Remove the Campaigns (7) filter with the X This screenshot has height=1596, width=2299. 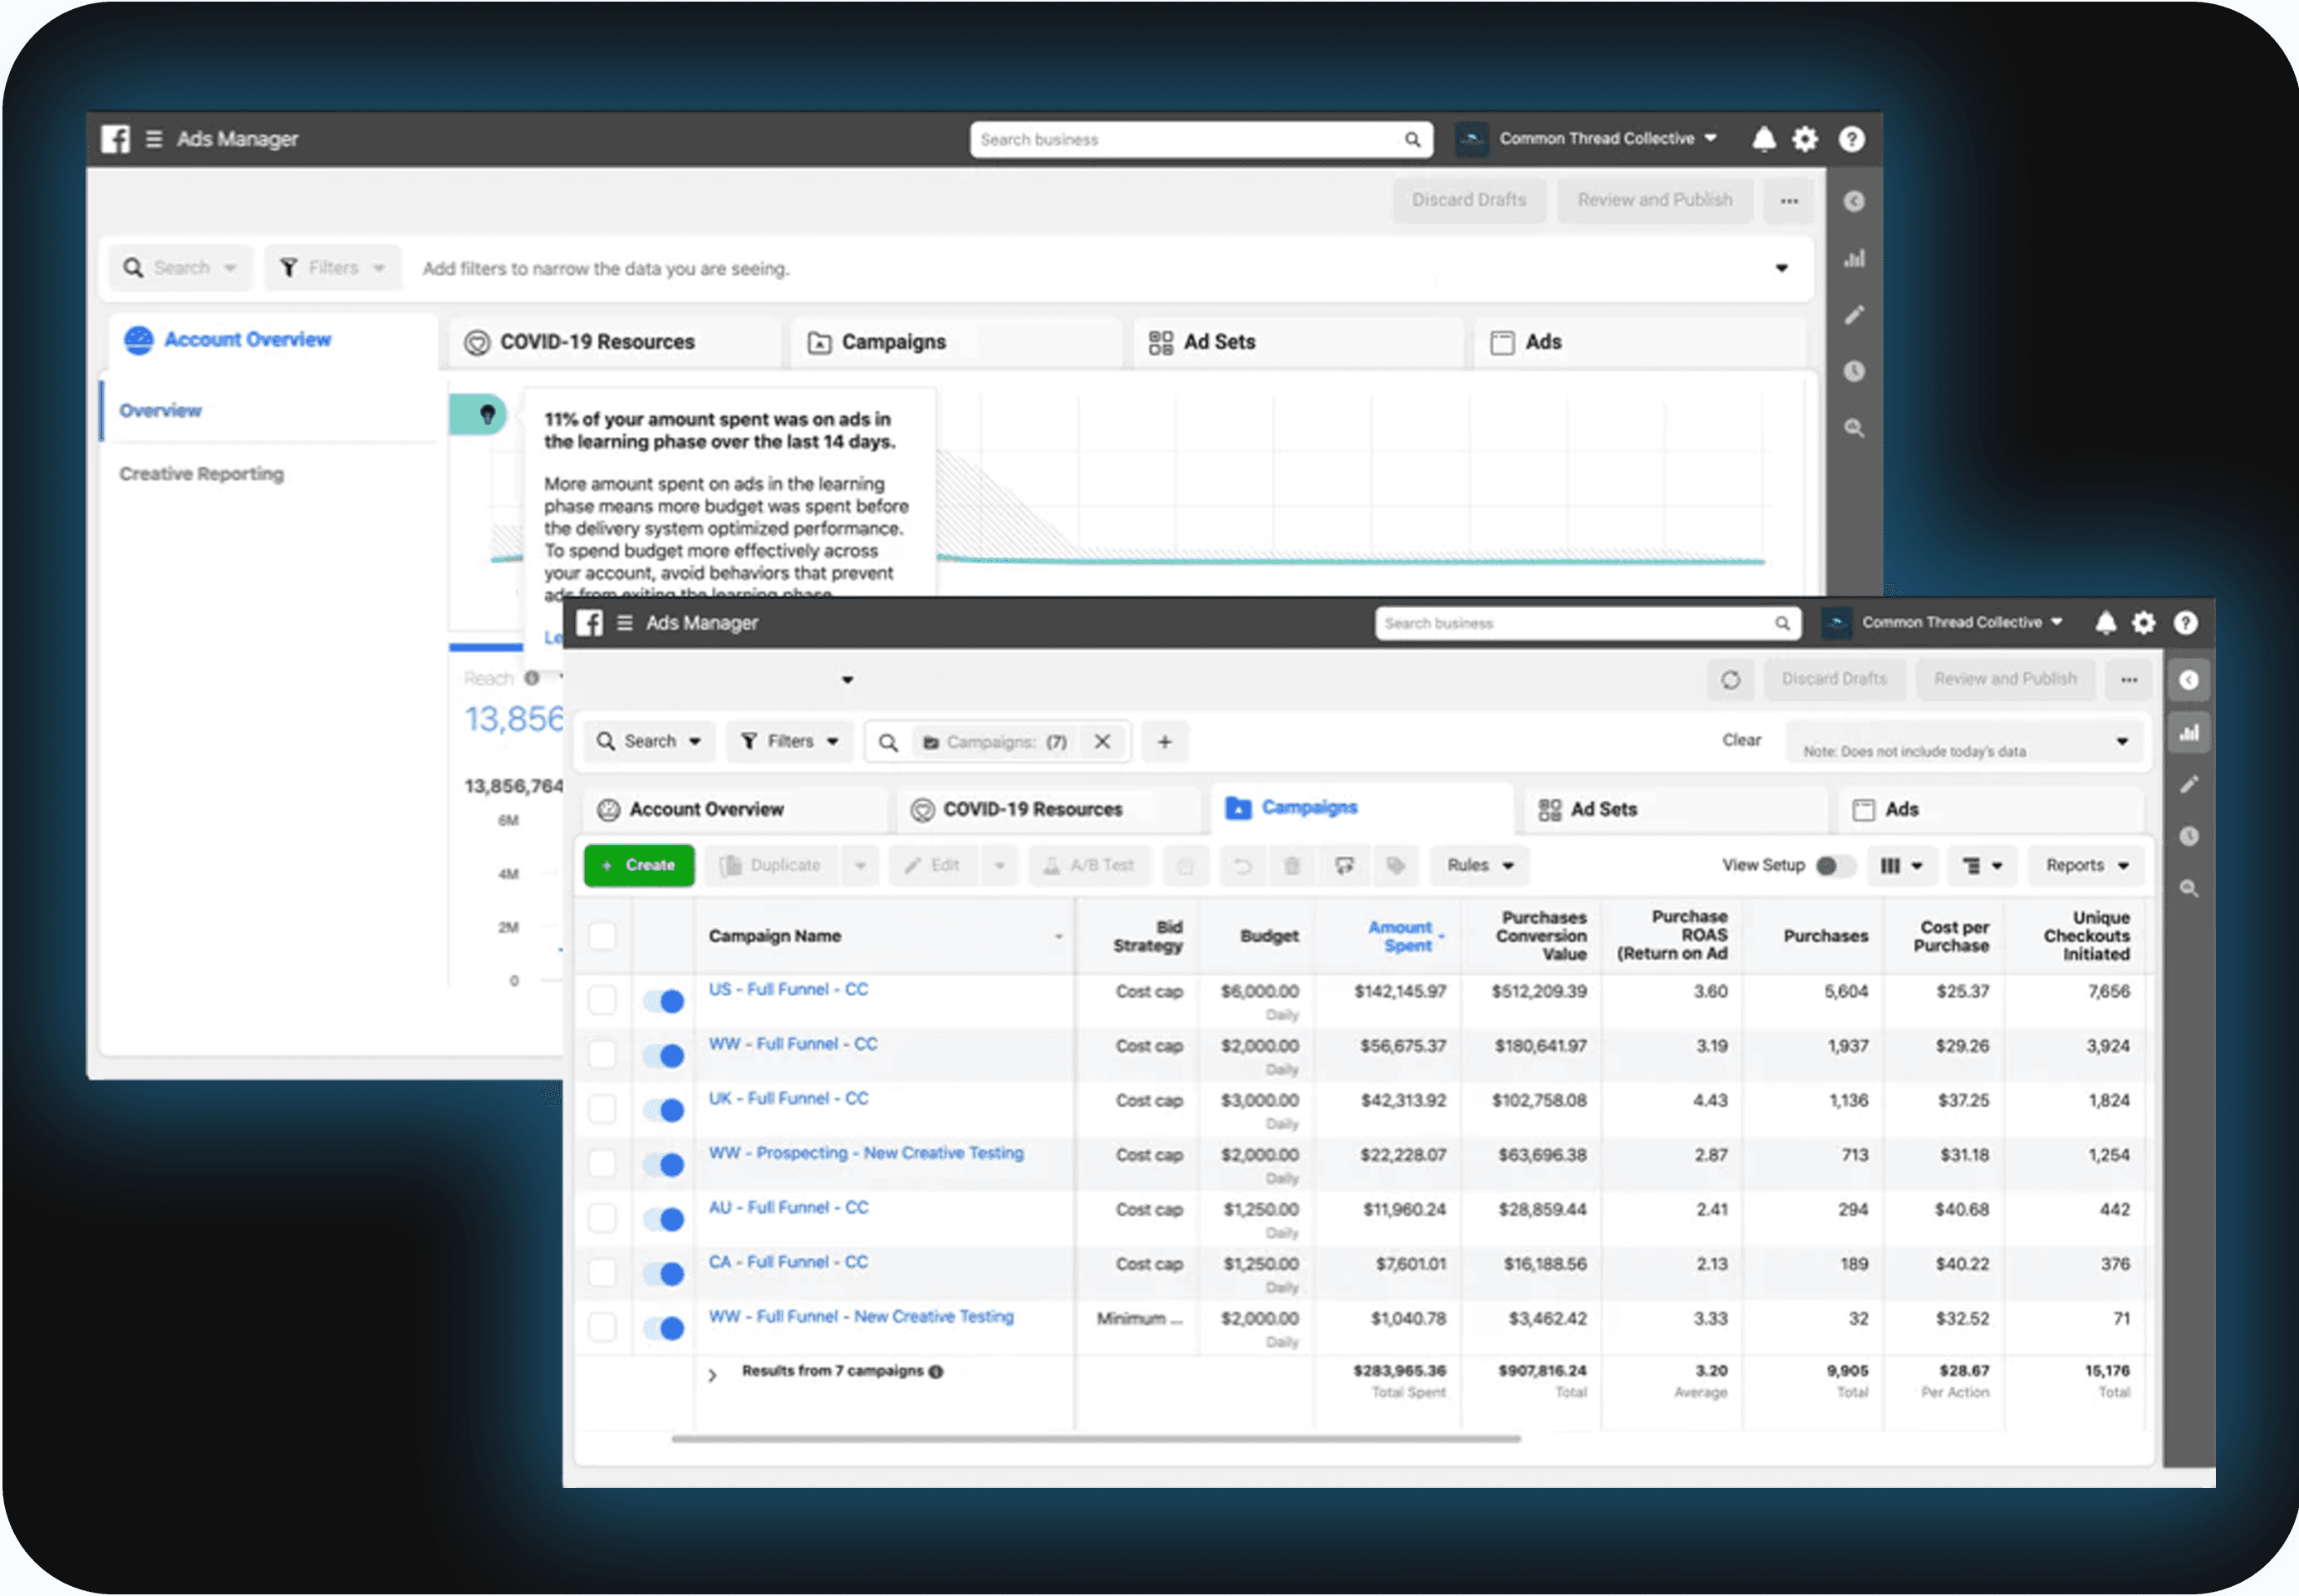pyautogui.click(x=1102, y=742)
